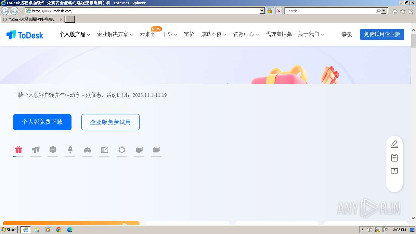The width and height of the screenshot is (416, 234).
Task: Expand the 企业解决方案 menu
Action: (x=115, y=34)
